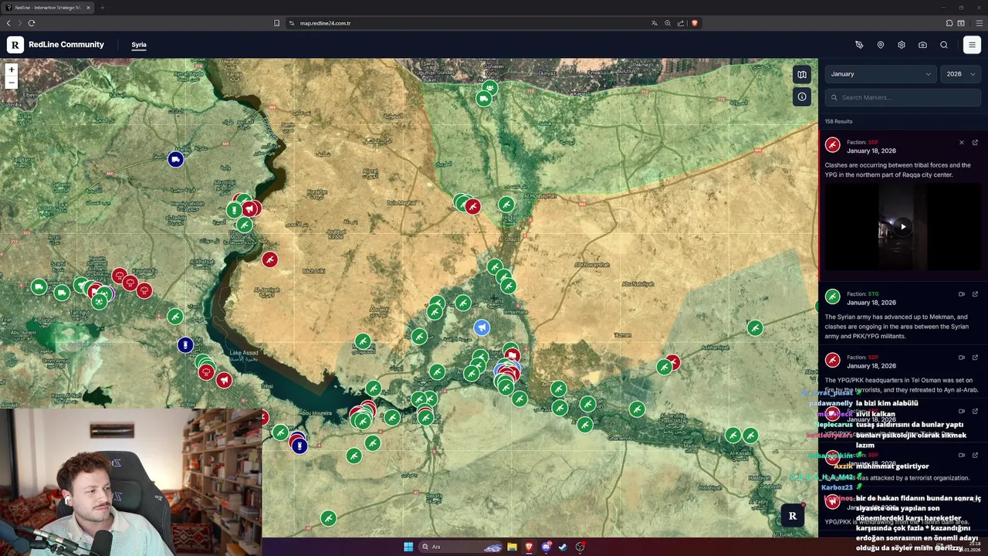Open the 2026 year dropdown
The image size is (988, 556).
tap(961, 74)
